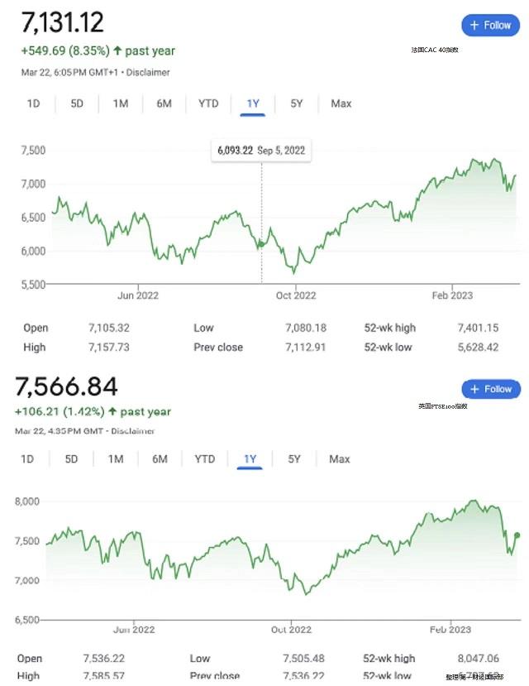Show the 1M view for the FTSE 100 chart

tap(116, 459)
